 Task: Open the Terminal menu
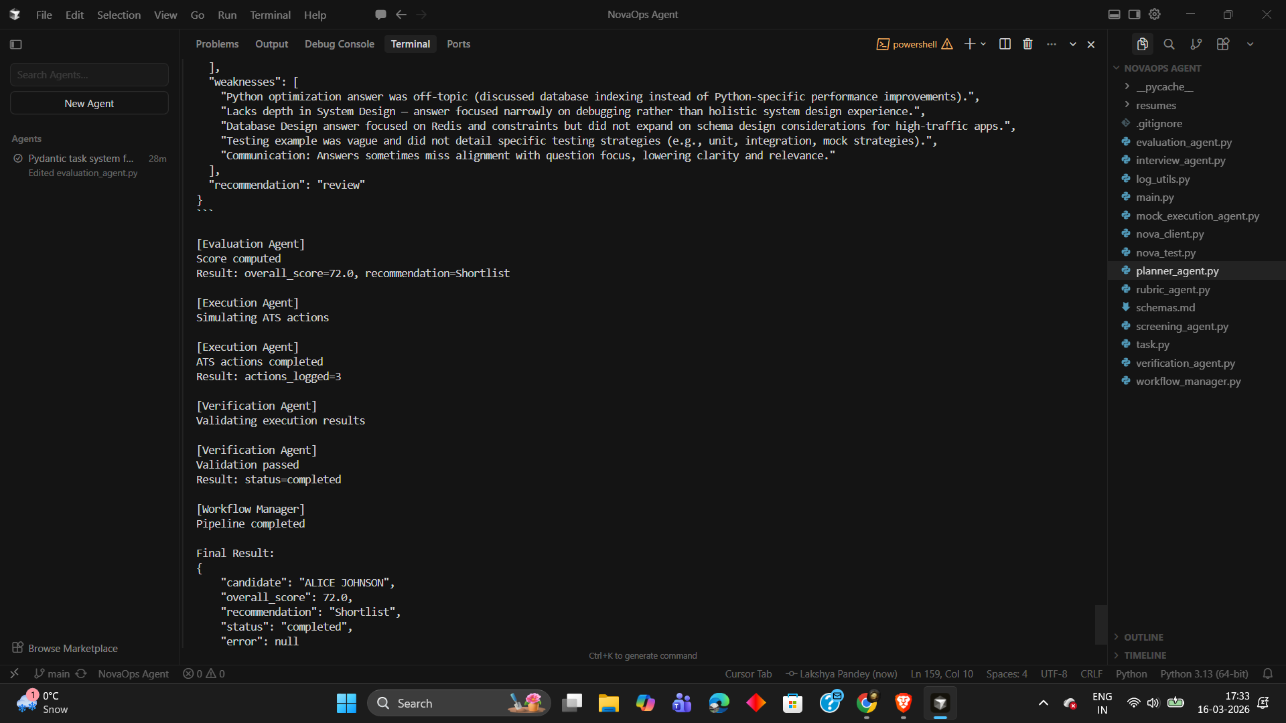[x=270, y=15]
